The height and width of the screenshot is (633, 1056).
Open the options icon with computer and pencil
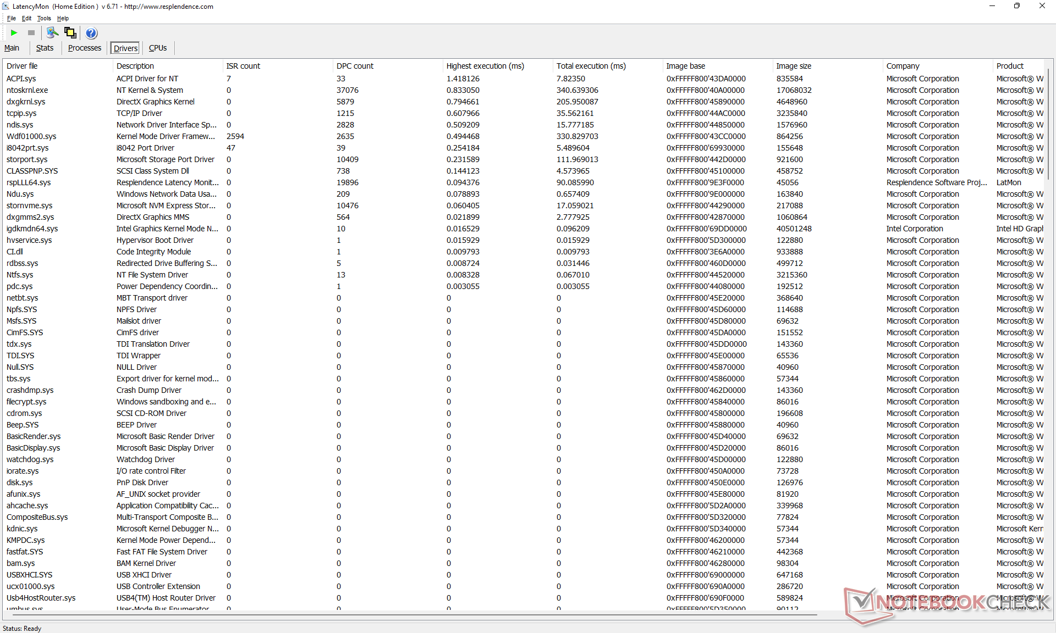coord(52,33)
